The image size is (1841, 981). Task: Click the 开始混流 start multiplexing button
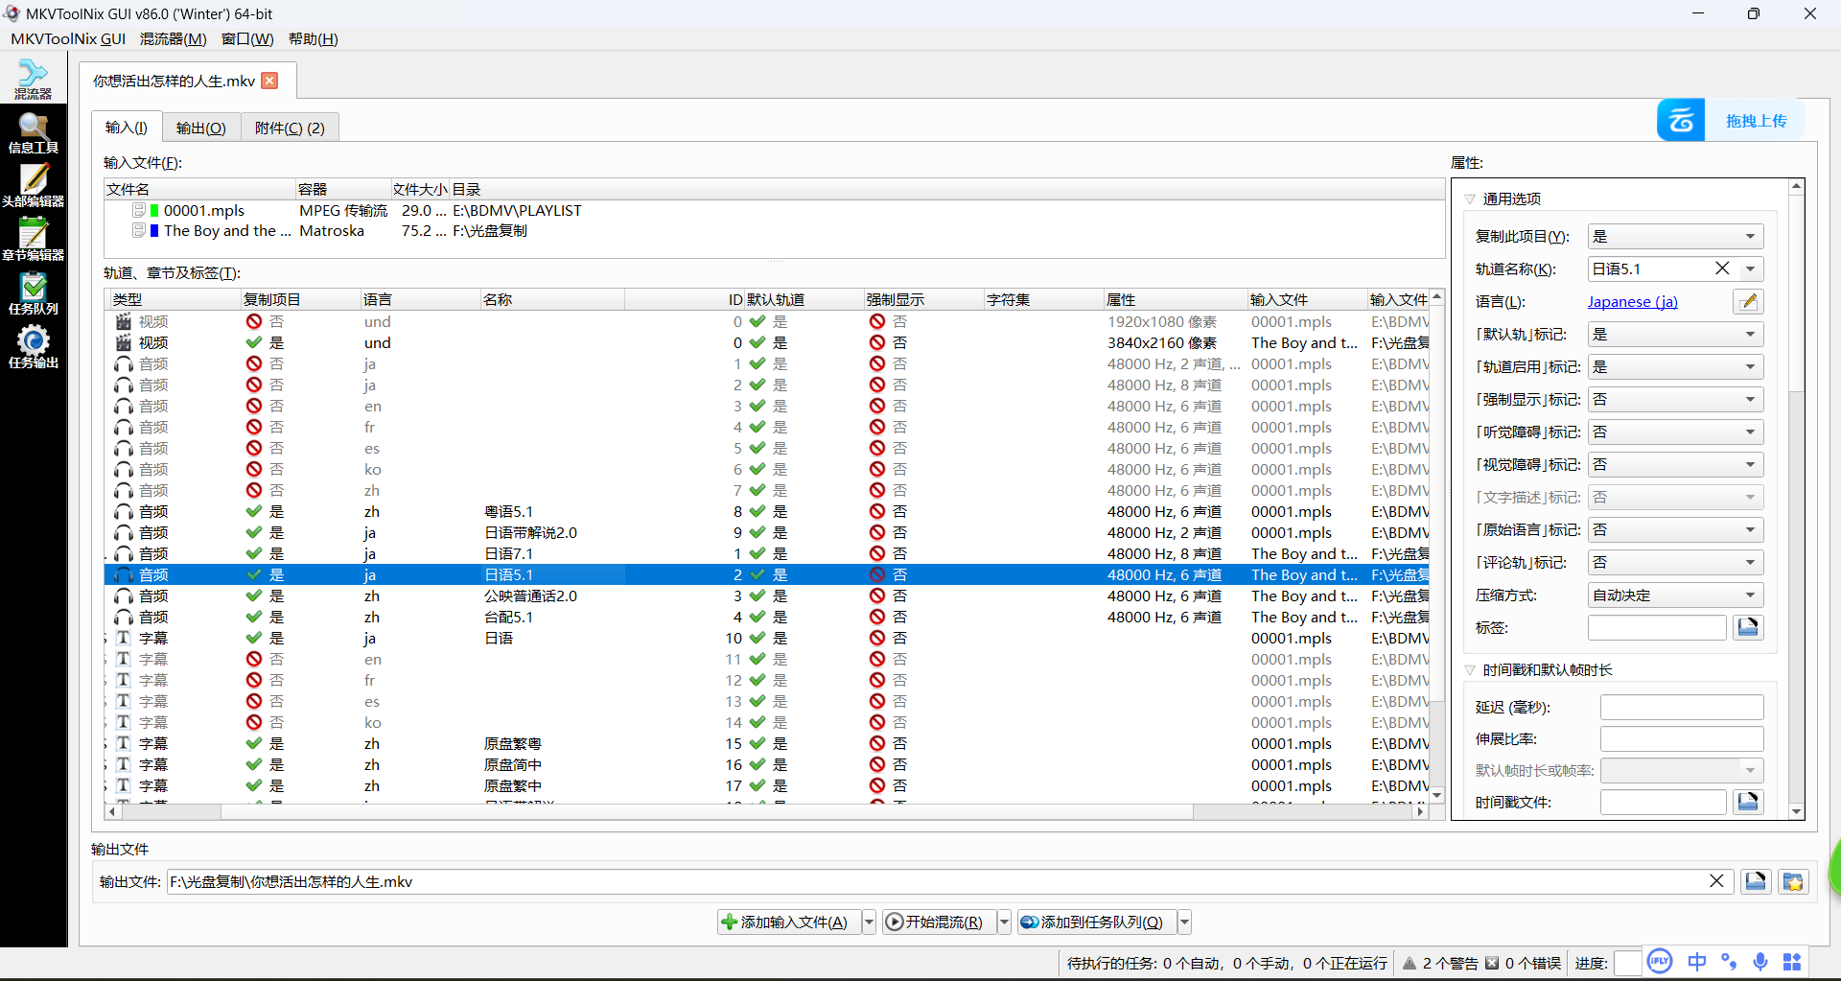(935, 923)
